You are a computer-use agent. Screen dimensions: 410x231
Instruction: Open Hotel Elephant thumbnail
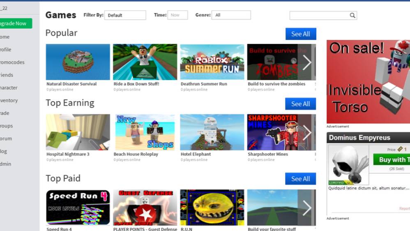coord(212,132)
